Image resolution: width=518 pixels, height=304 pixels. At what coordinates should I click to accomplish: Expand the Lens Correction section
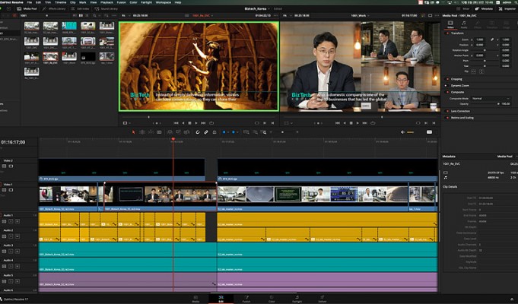(x=461, y=111)
